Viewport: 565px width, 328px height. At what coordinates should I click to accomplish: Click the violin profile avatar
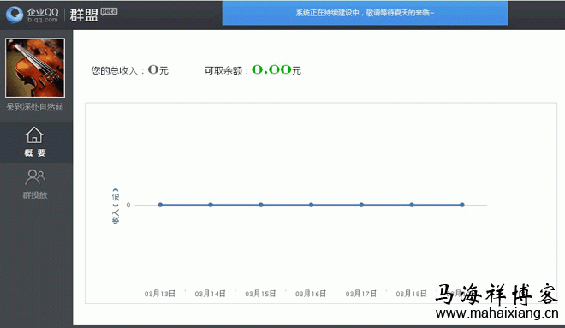(35, 68)
